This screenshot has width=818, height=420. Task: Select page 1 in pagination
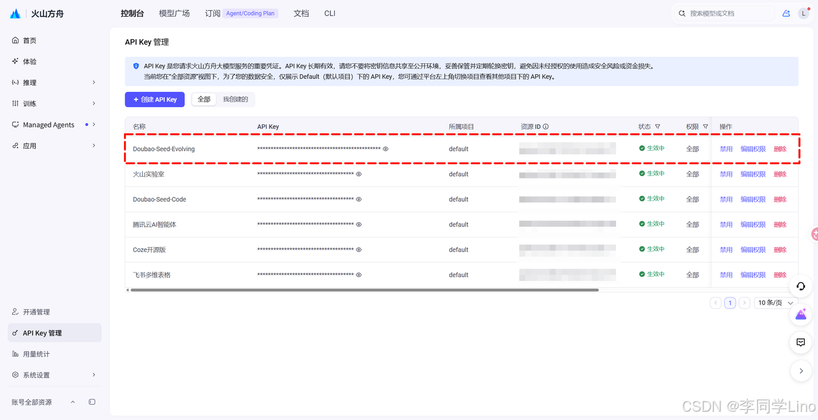(730, 303)
